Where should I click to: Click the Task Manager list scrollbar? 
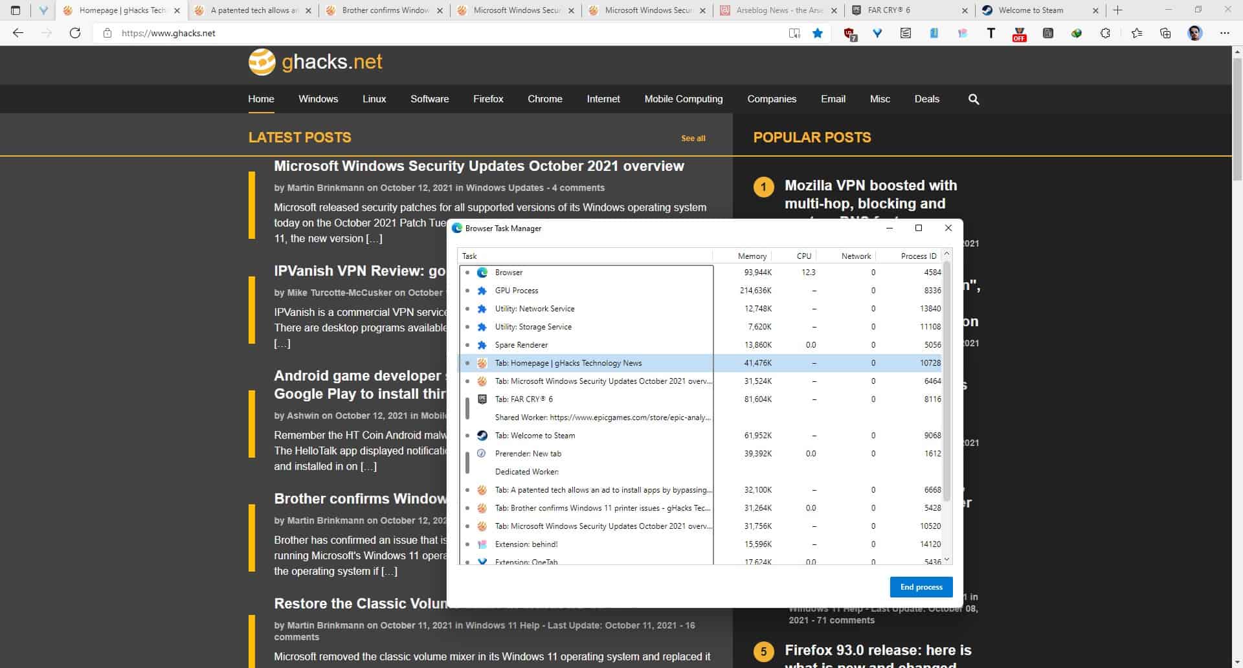[947, 381]
